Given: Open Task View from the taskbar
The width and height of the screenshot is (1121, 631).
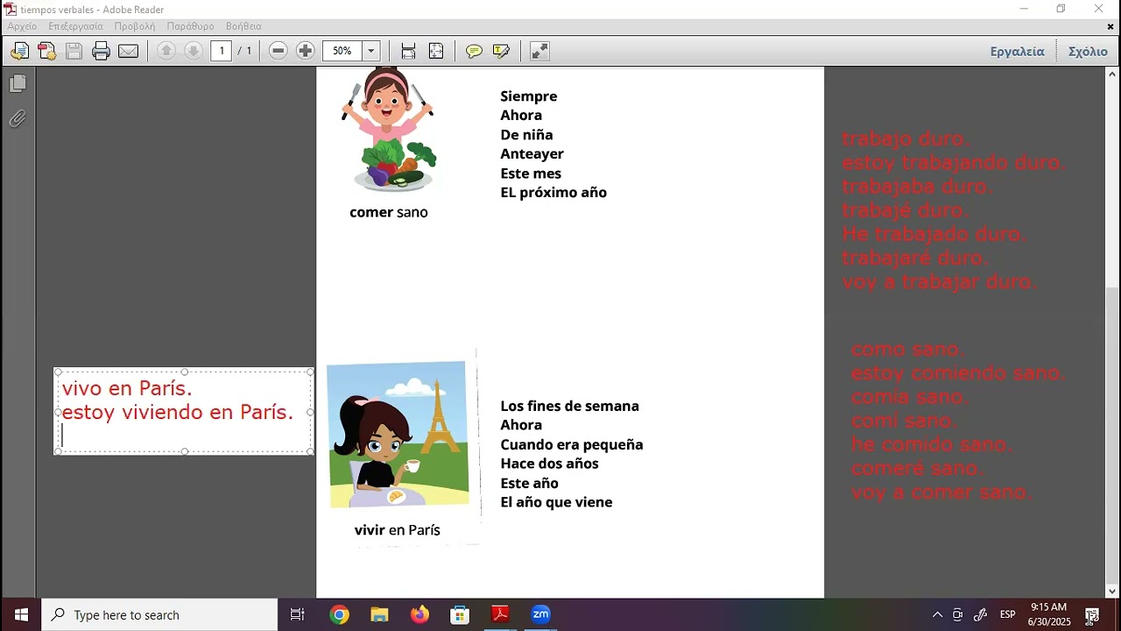Looking at the screenshot, I should click(297, 615).
